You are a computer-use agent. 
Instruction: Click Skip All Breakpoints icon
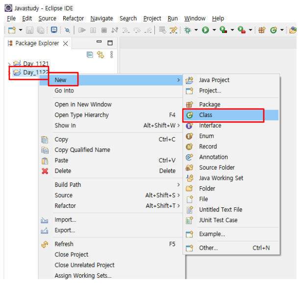[68, 30]
